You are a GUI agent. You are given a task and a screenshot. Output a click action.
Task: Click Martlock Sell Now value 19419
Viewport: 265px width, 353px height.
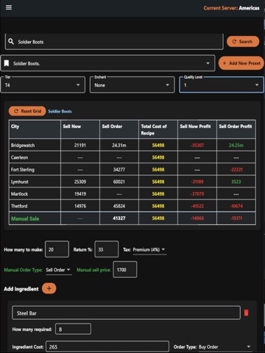(80, 194)
